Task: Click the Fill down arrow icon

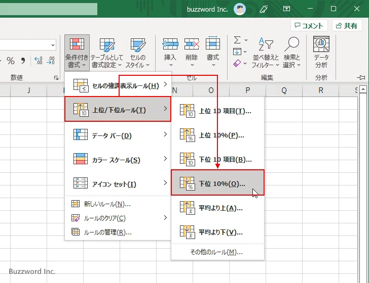Action: coord(237,52)
